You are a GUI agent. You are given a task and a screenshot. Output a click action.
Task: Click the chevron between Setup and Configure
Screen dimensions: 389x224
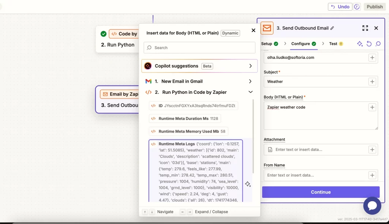tap(285, 44)
